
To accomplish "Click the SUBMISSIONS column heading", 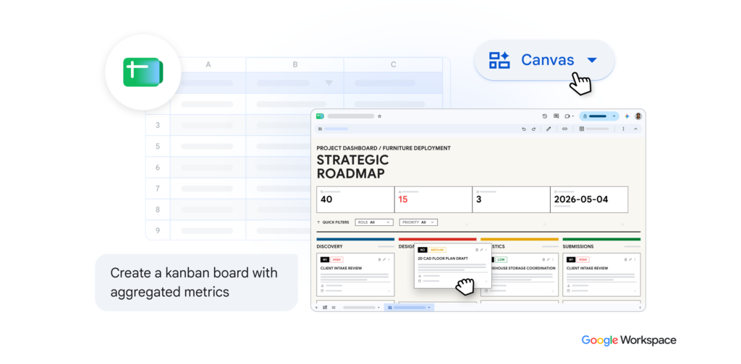I will (578, 246).
